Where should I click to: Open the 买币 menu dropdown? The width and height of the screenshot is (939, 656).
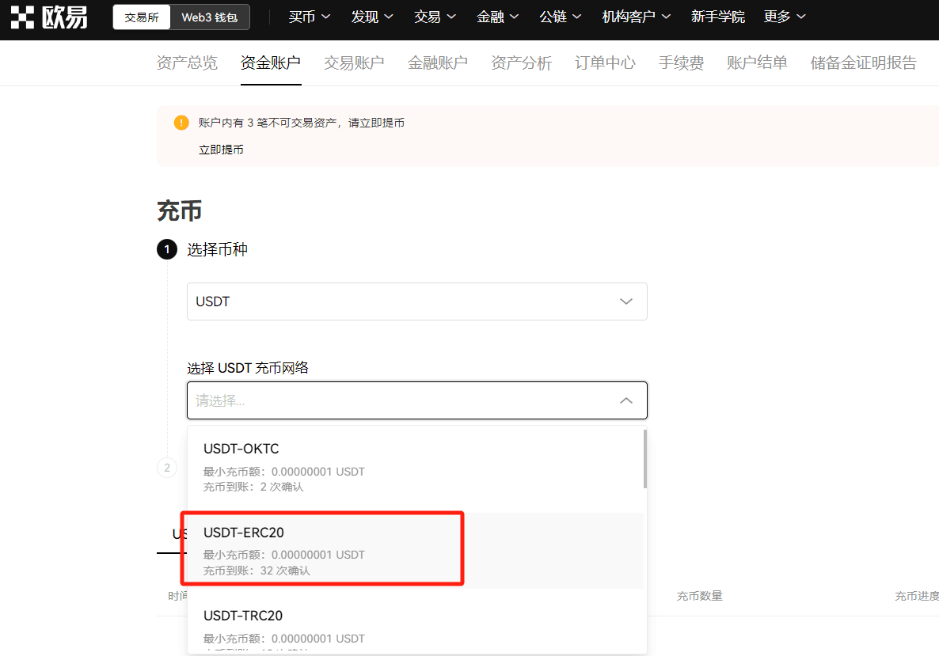[309, 17]
